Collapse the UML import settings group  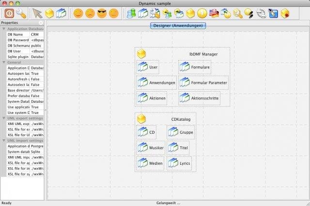point(4,141)
